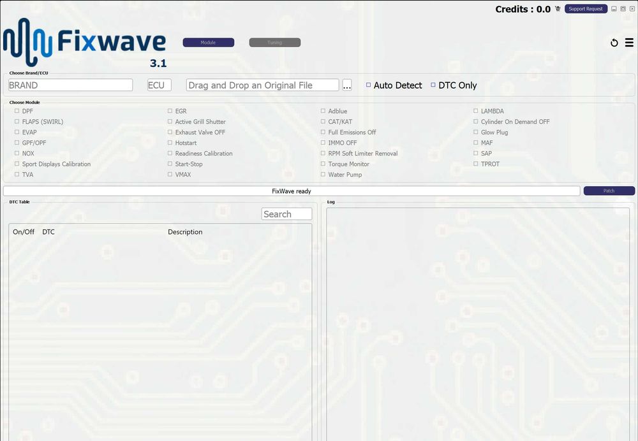Tick the EGR module checkbox
Screen dimensions: 638x441
click(x=170, y=110)
